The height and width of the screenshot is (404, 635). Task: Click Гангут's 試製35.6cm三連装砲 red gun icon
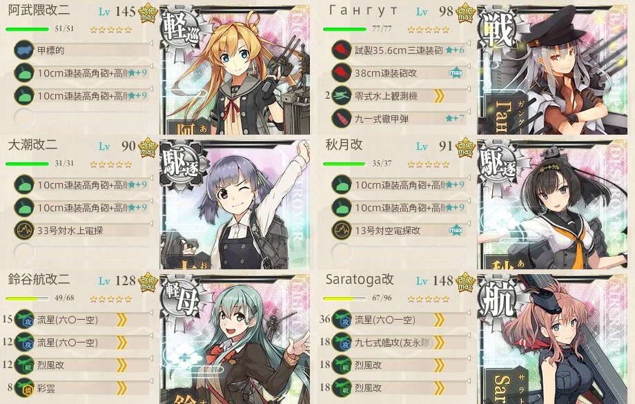tap(342, 50)
